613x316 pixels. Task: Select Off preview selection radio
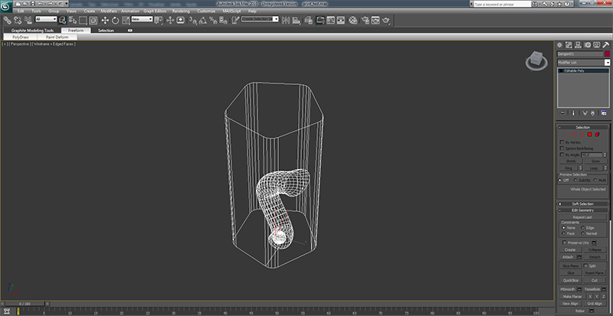pos(561,181)
